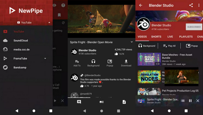Viewport: 203px width, 115px height.
Task: Toggle the eye visibility icon behind drawer
Action: click(x=54, y=5)
